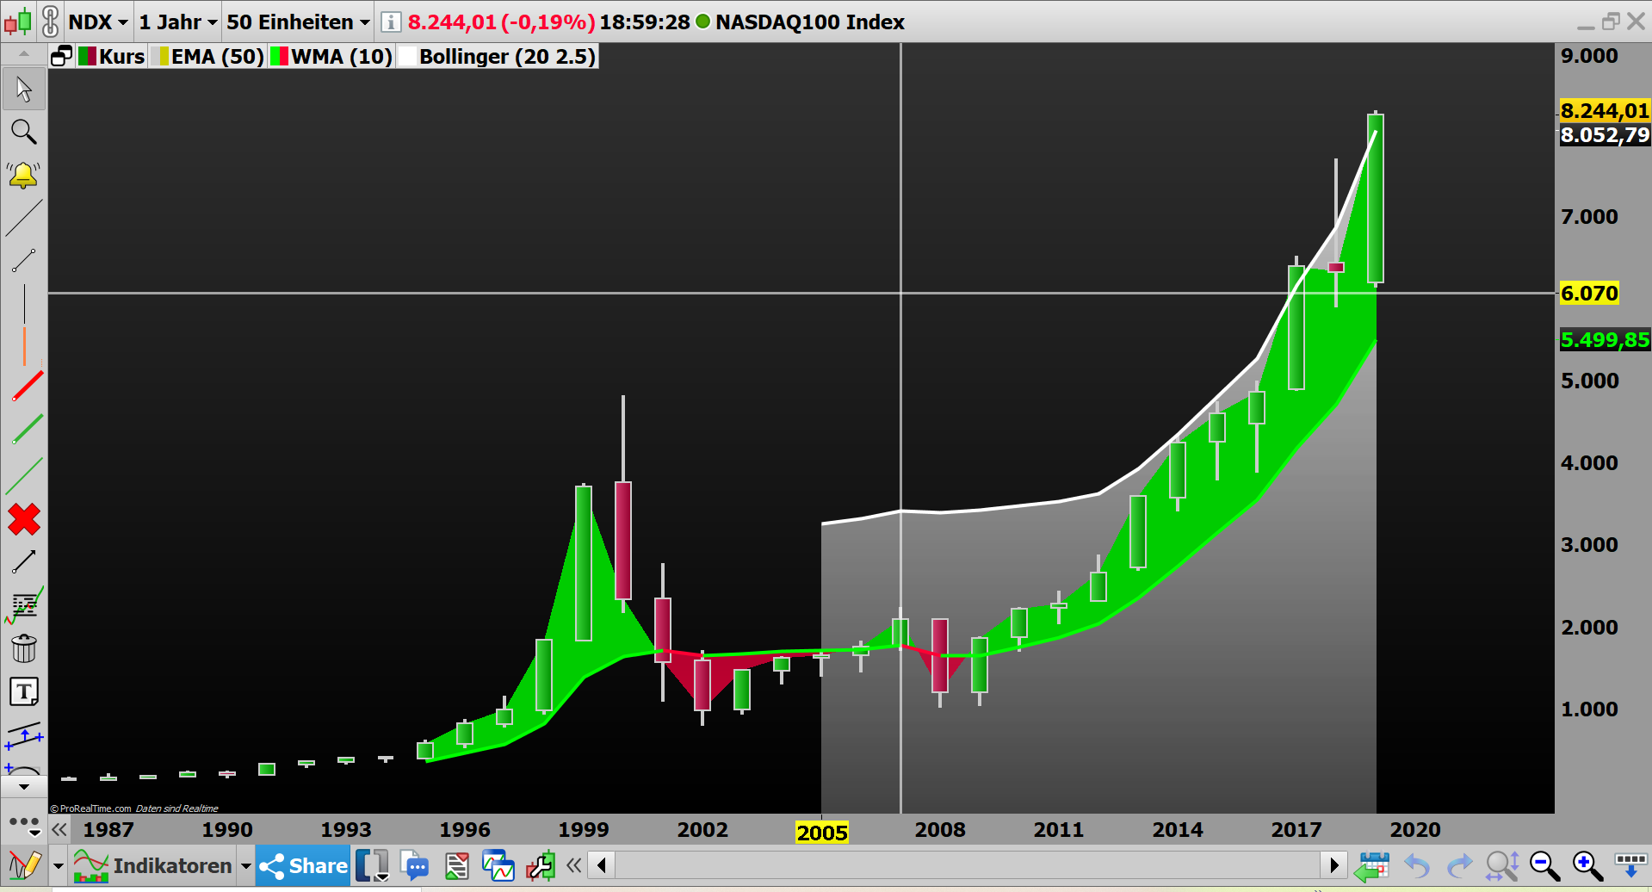The width and height of the screenshot is (1652, 892).
Task: Select the pointer cursor tool
Action: [x=24, y=89]
